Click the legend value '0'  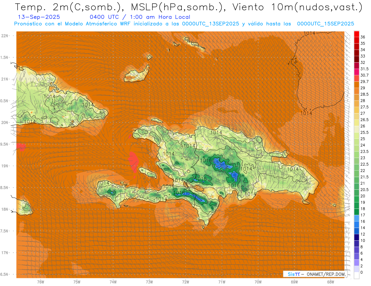point(362,272)
